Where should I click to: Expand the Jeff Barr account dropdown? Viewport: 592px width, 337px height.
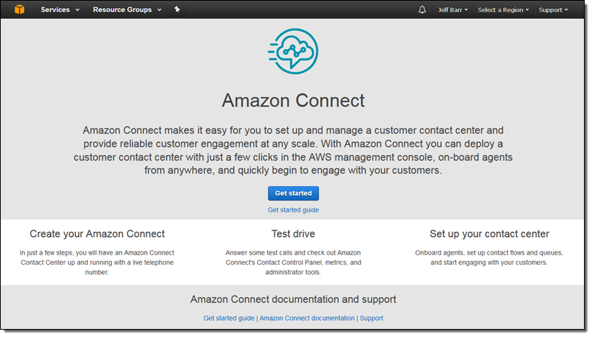pyautogui.click(x=453, y=10)
